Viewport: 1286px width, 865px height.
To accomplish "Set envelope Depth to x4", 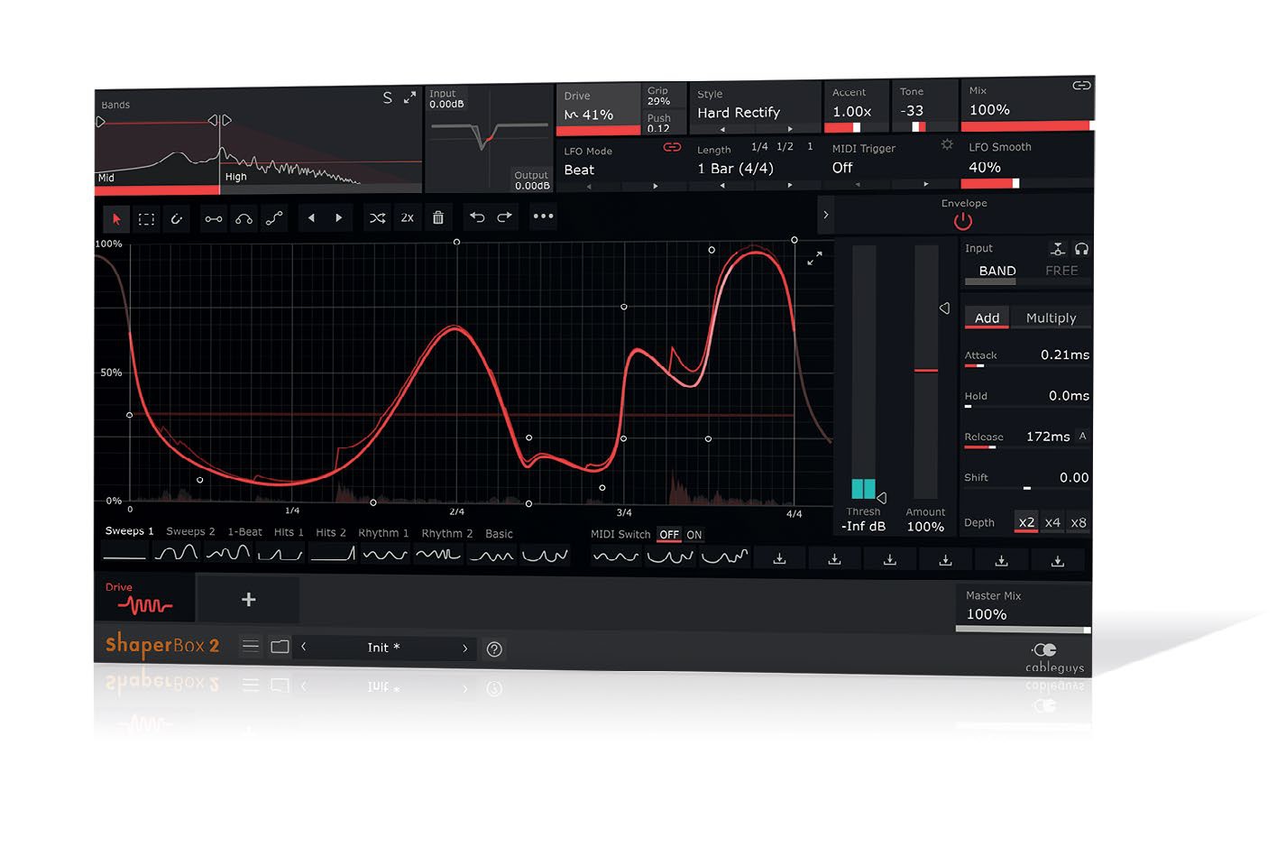I will (1052, 522).
